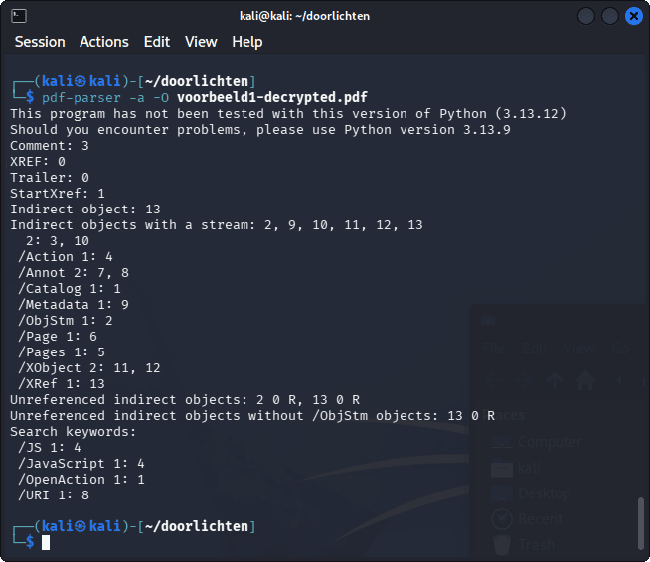Click the bottom '~/doorlichten' prompt path
The height and width of the screenshot is (562, 650).
(x=197, y=526)
